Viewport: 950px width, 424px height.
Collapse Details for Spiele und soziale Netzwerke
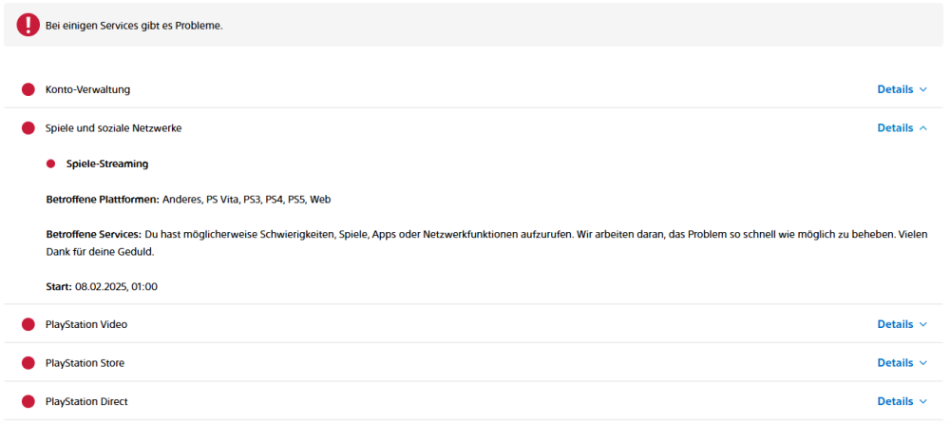[x=902, y=128]
